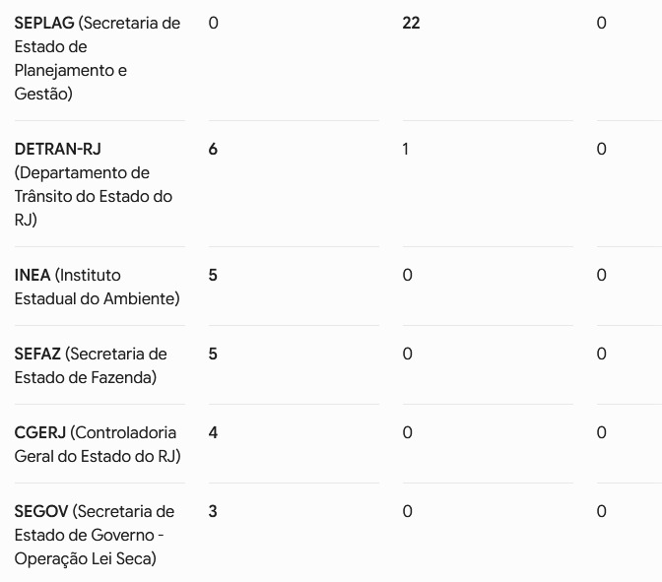This screenshot has height=582, width=662.
Task: Click the bold 6 in DETRAN-RJ row
Action: 213,149
